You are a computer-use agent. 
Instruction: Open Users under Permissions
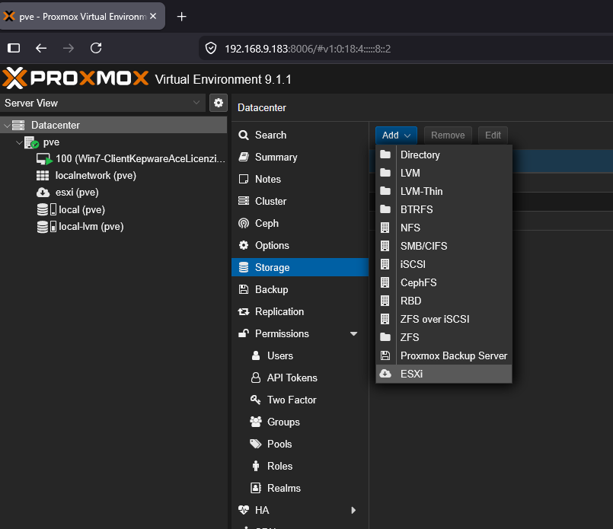pos(300,356)
